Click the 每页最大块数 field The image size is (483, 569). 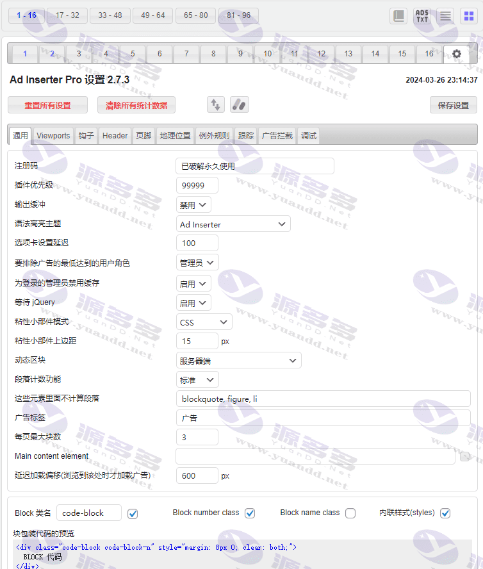point(197,437)
